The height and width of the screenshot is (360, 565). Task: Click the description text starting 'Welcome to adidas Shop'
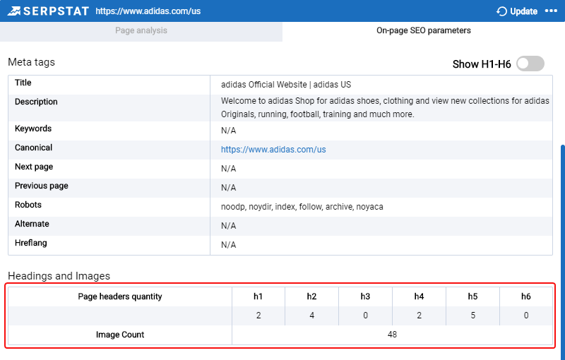pos(385,107)
